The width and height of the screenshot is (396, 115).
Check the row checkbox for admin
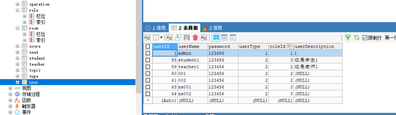[148, 53]
